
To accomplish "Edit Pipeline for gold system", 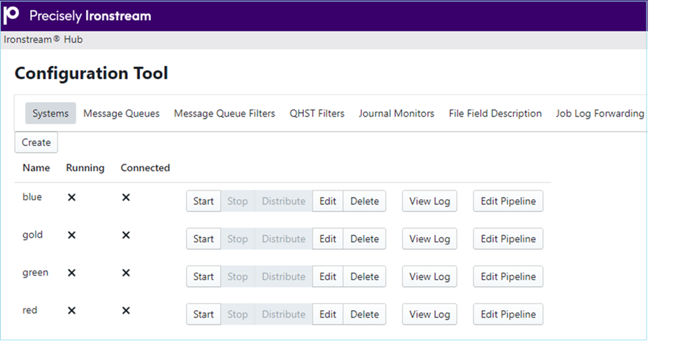I will (508, 238).
